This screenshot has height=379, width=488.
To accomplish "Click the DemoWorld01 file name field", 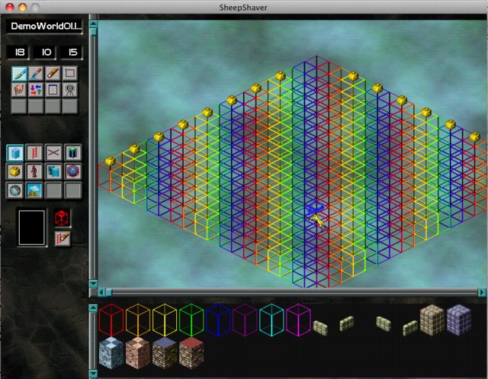I will (x=44, y=26).
